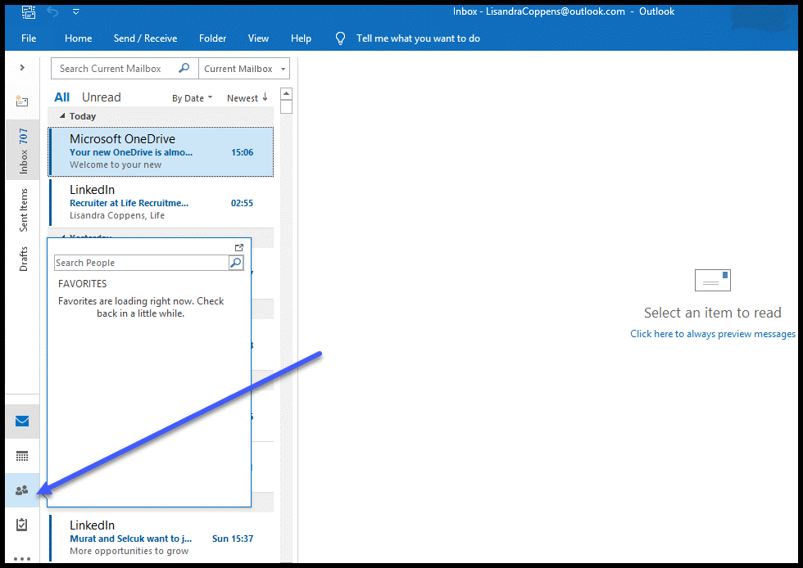Open the By Date sort dropdown
The width and height of the screenshot is (803, 568).
tap(192, 98)
